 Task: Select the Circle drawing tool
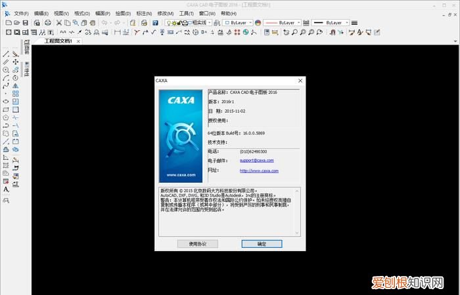pos(6,69)
